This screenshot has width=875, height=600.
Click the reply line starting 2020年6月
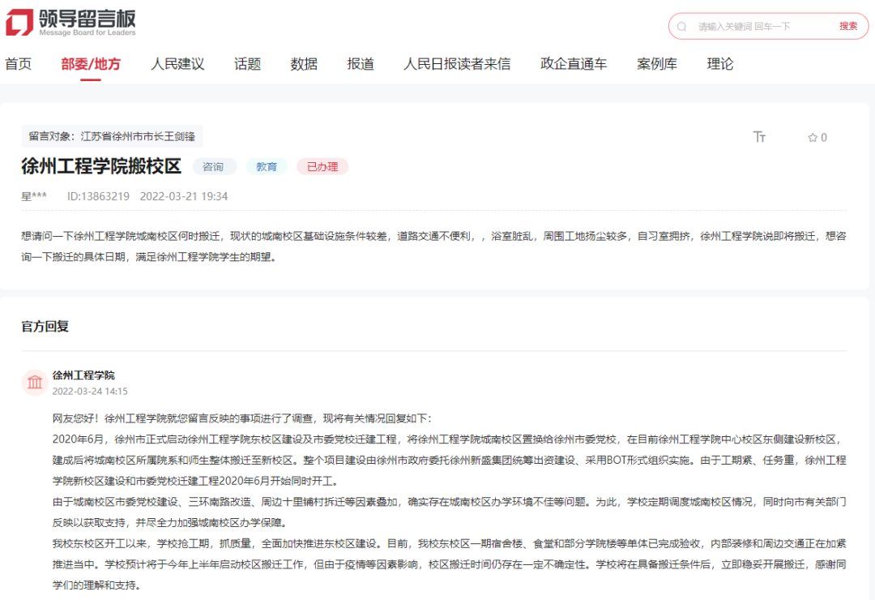tap(446, 439)
